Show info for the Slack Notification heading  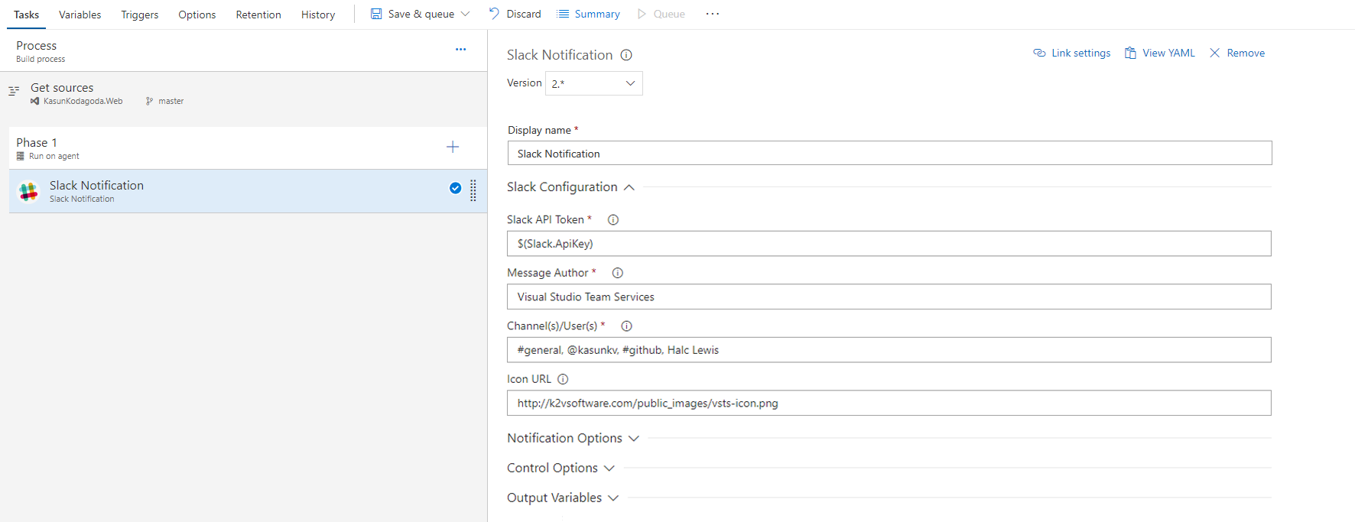coord(626,55)
